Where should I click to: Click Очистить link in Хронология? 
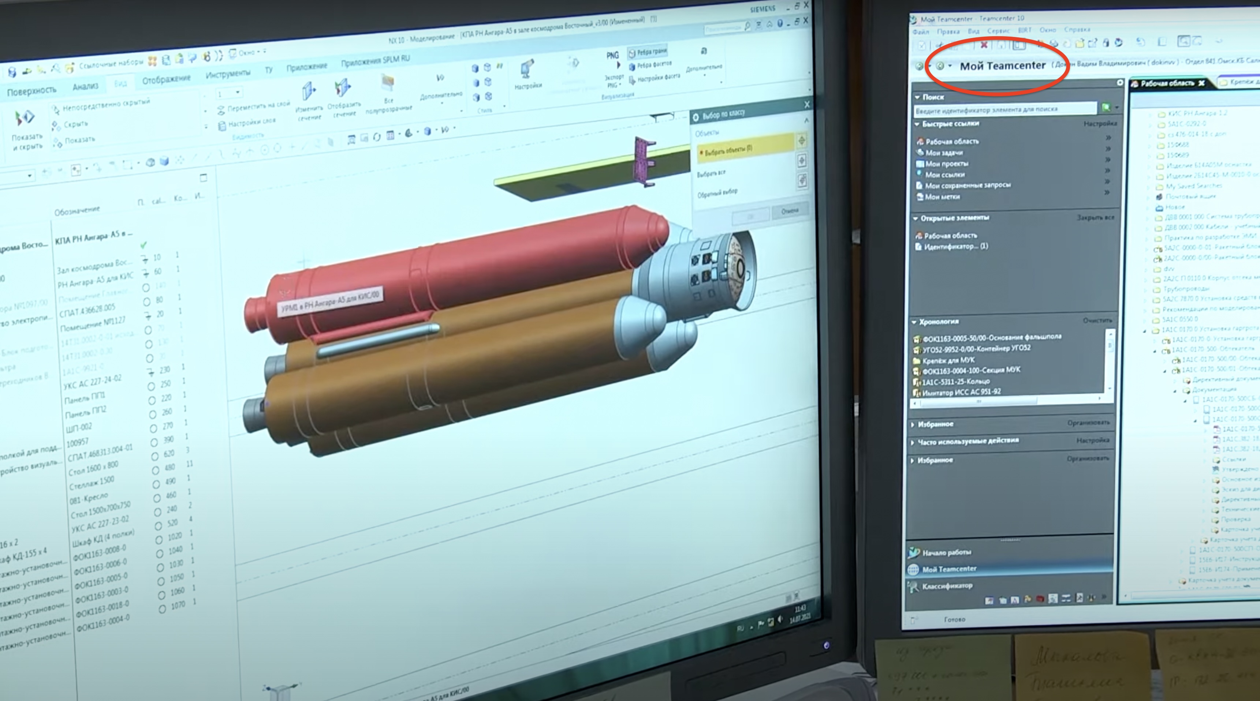pyautogui.click(x=1097, y=320)
